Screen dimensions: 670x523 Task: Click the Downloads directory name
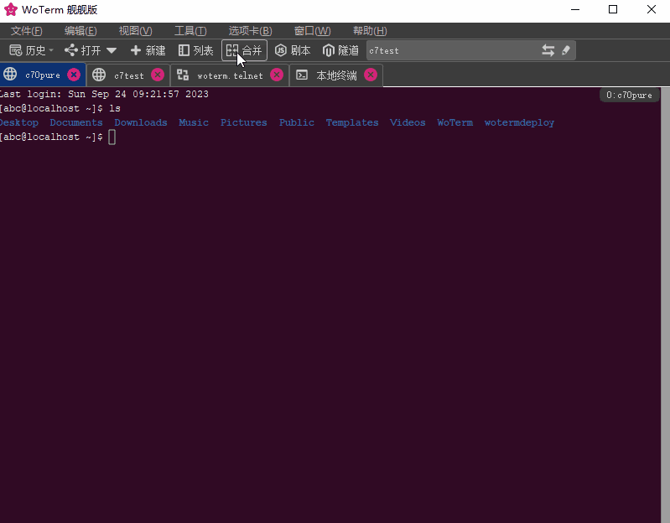[x=141, y=122]
